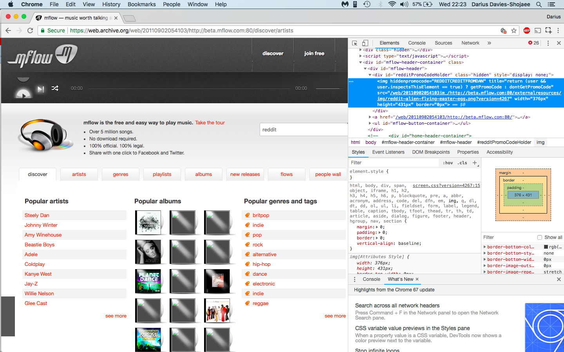Click the black border color swatch
The image size is (564, 352).
coord(546,247)
